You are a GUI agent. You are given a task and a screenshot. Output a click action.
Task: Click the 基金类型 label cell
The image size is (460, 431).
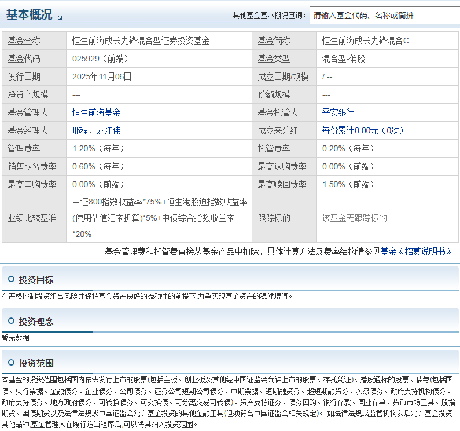click(284, 59)
